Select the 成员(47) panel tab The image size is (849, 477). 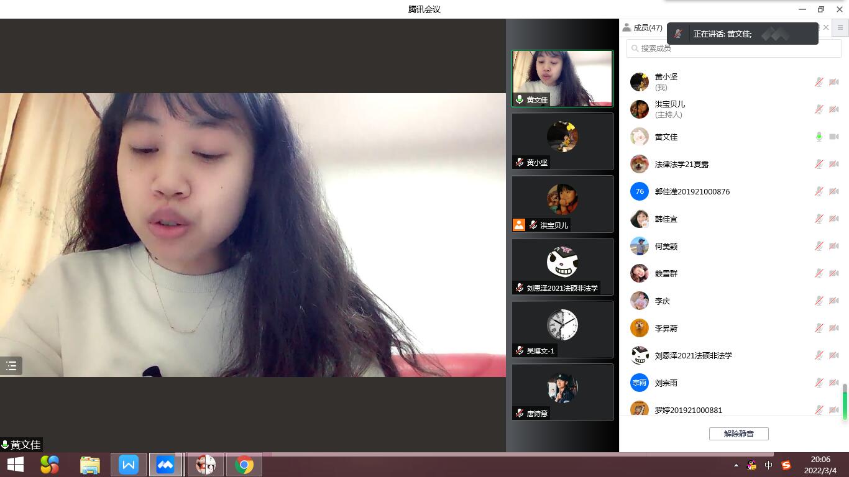click(643, 27)
